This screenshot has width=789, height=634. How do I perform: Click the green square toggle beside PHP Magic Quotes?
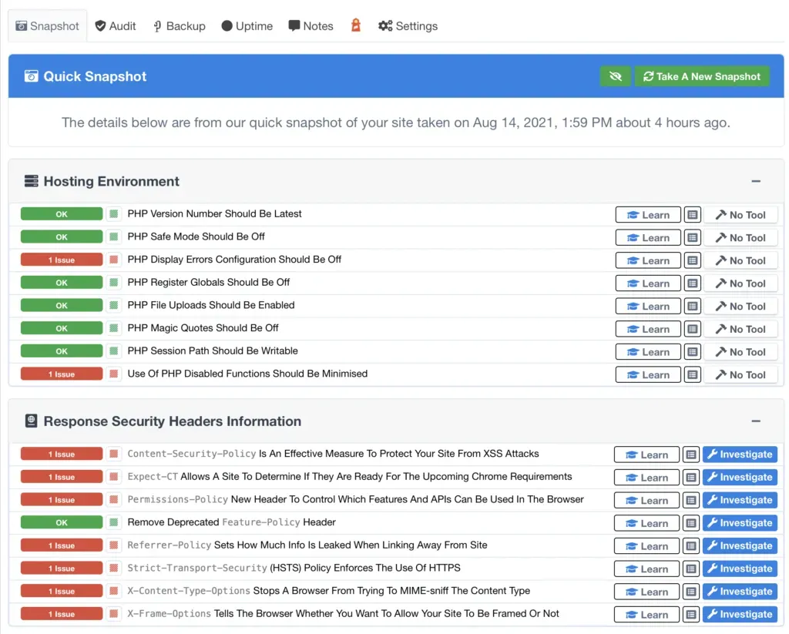(112, 328)
